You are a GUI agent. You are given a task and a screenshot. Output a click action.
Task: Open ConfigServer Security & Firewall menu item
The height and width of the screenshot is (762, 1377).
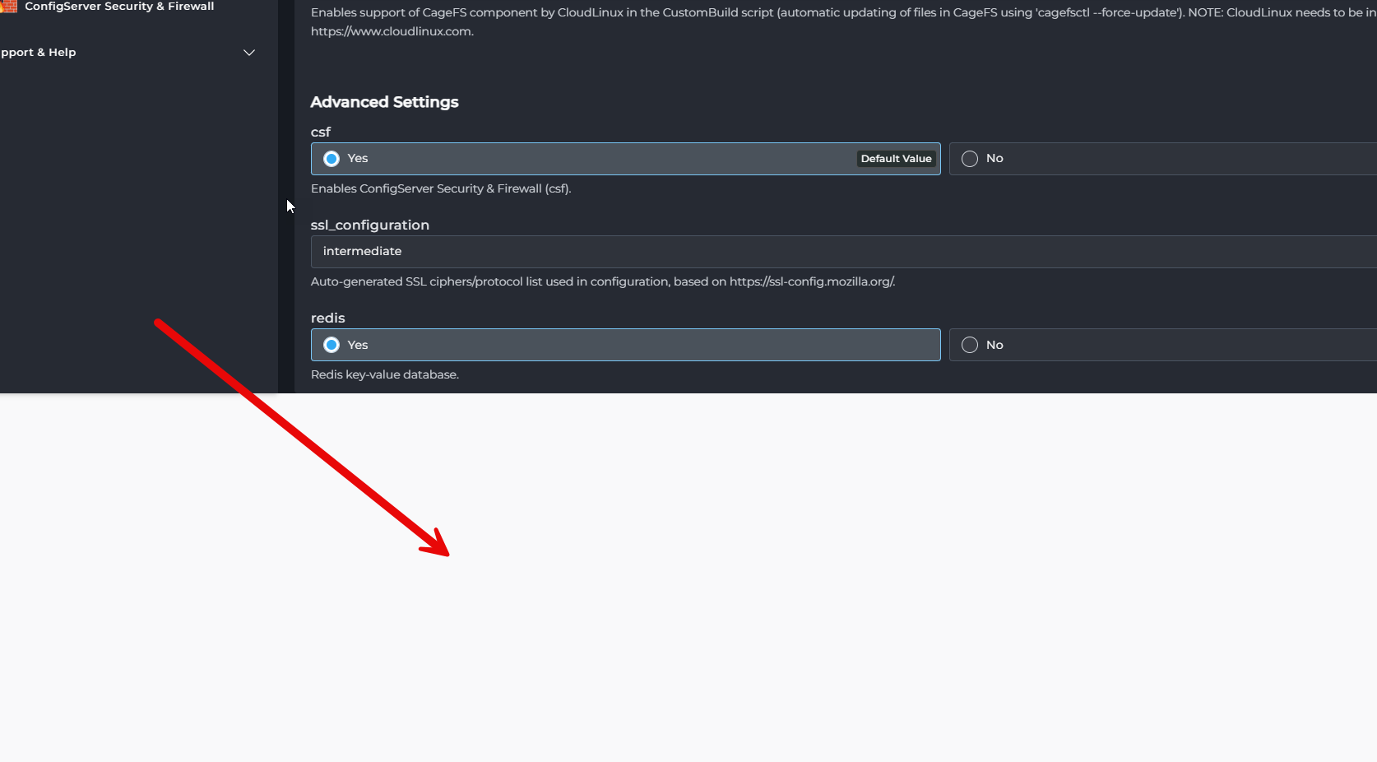tap(119, 7)
